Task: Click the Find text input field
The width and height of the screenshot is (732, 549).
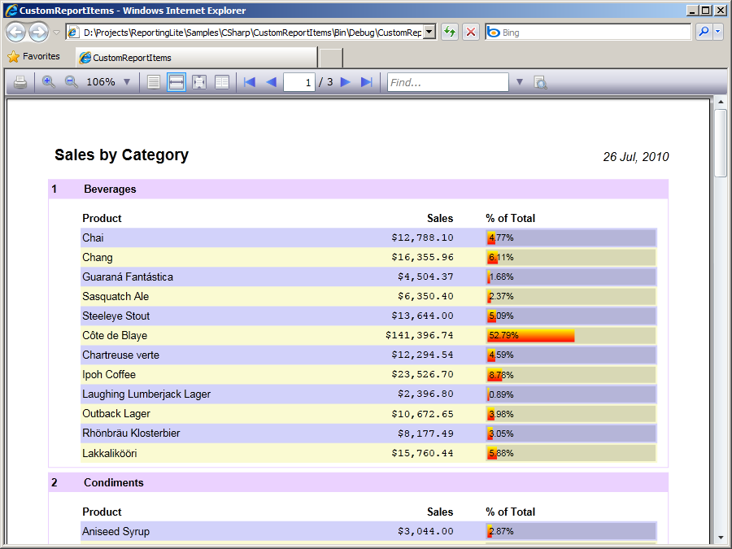Action: (x=447, y=82)
